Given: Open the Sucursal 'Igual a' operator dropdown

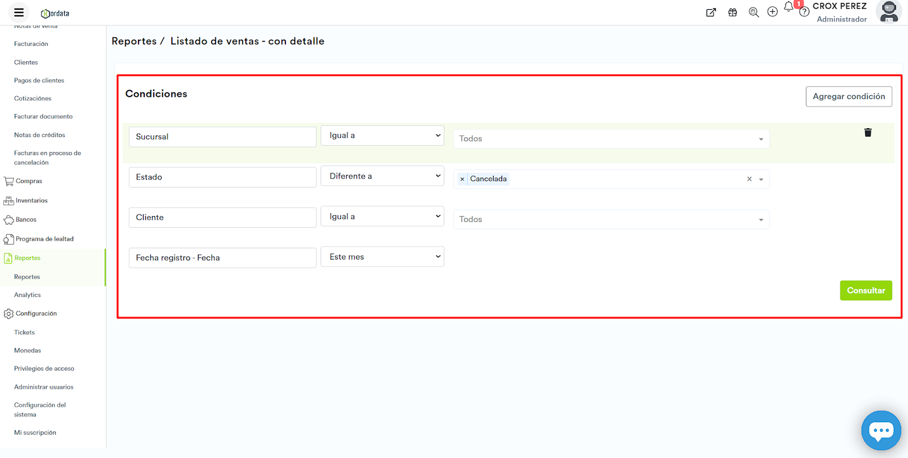Looking at the screenshot, I should point(382,135).
